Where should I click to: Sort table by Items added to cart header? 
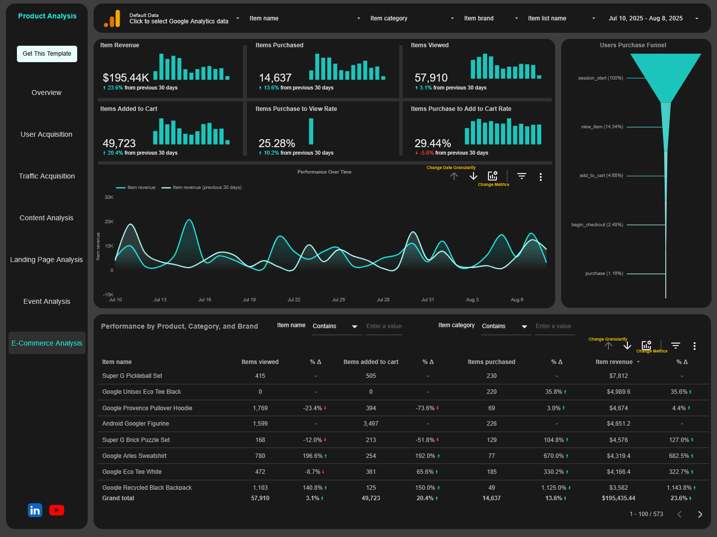pos(371,362)
